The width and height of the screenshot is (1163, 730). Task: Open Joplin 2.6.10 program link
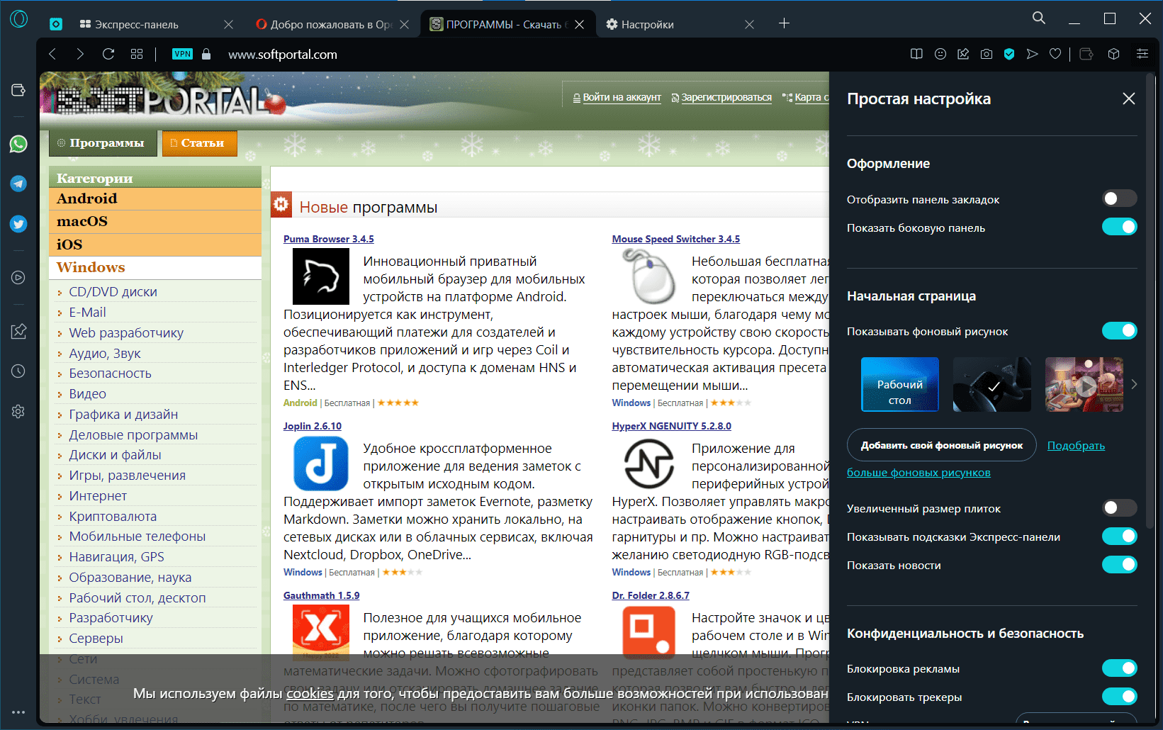(312, 426)
